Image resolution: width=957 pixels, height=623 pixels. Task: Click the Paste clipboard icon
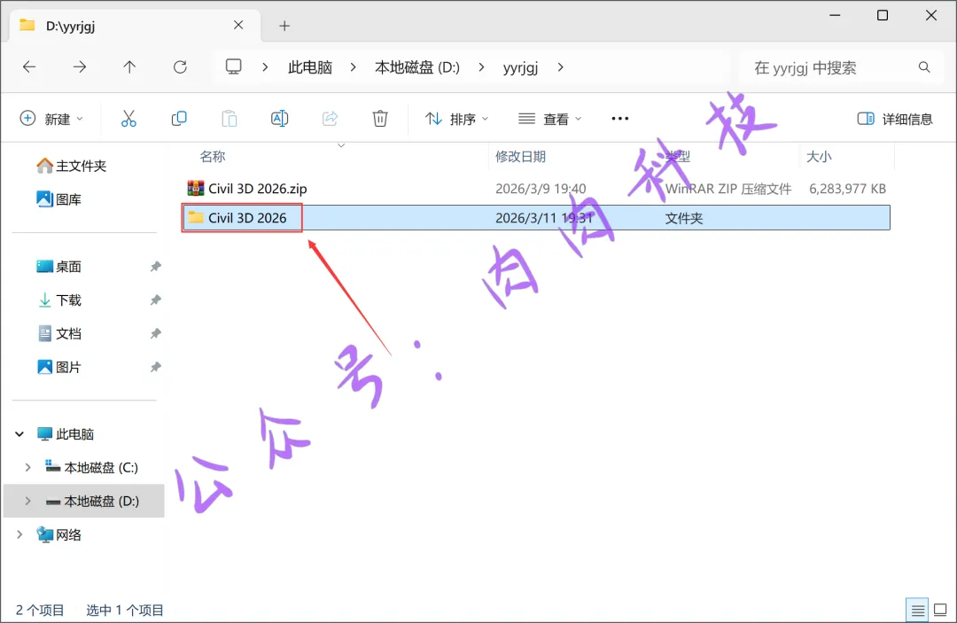click(x=230, y=119)
